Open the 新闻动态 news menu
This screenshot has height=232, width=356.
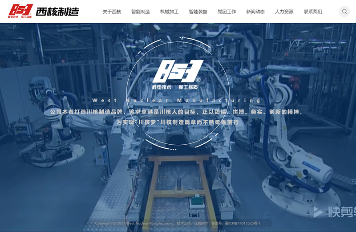click(255, 12)
